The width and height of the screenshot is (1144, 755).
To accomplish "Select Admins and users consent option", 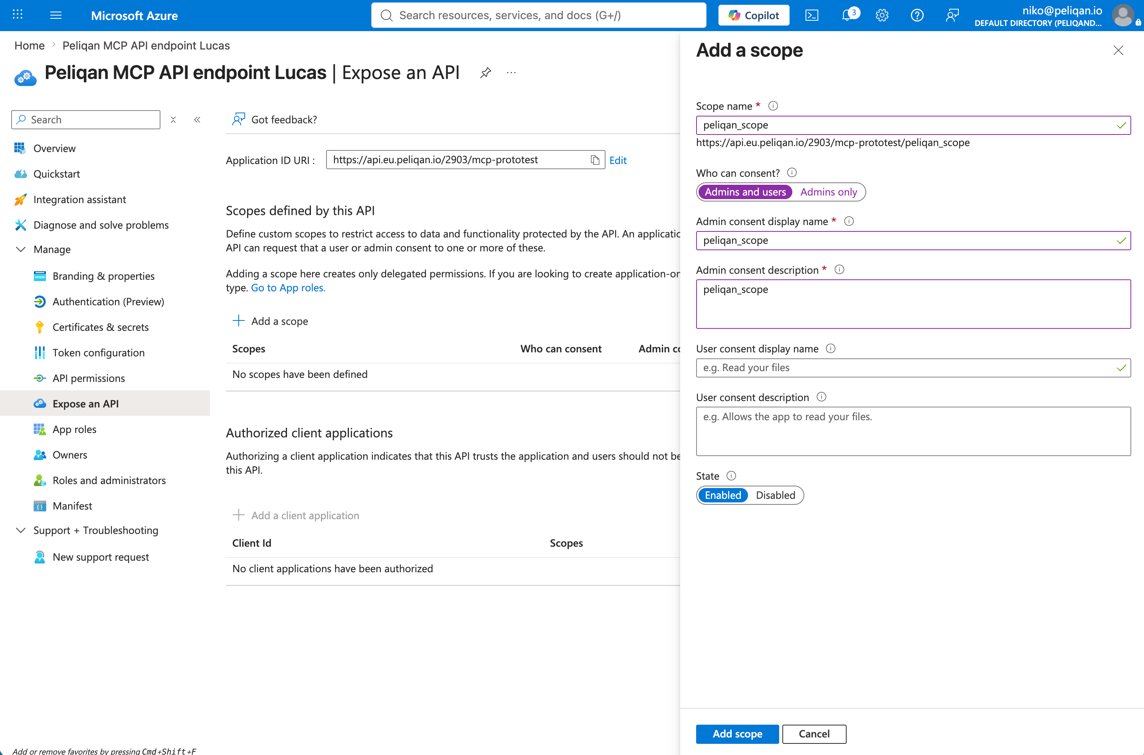I will pyautogui.click(x=745, y=192).
